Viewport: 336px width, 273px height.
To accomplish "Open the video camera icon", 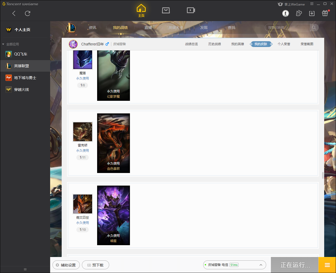I will (191, 10).
